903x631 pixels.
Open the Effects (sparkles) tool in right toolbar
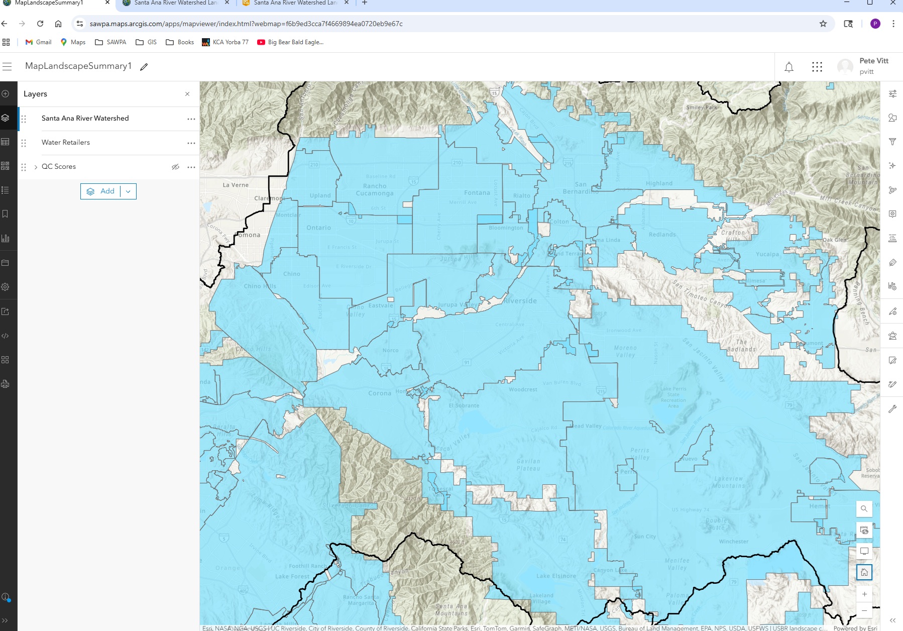point(893,165)
